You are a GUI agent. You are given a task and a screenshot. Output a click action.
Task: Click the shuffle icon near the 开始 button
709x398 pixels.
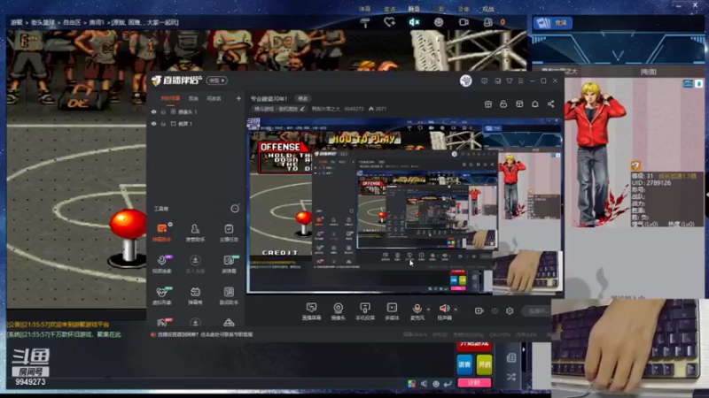point(511,377)
